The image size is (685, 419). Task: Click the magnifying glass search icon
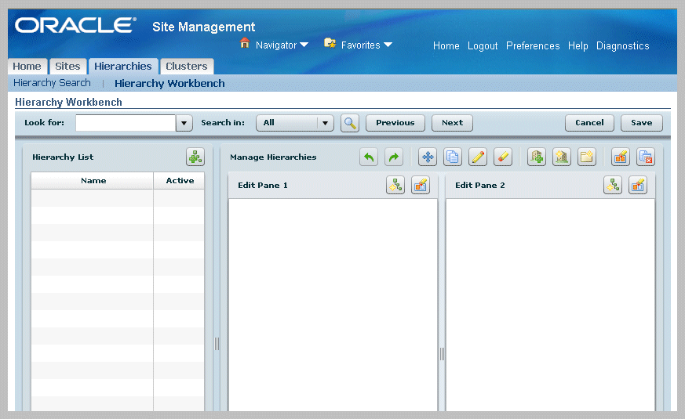[349, 123]
